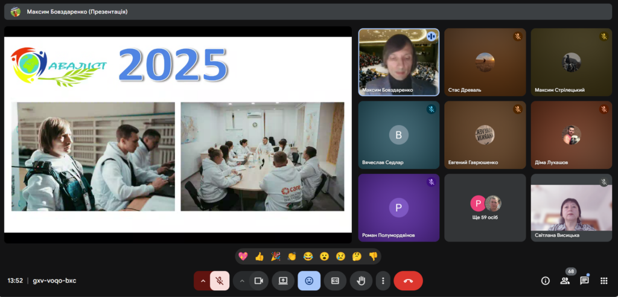The width and height of the screenshot is (618, 297).
Task: Select Світлана Висицька's video tile
Action: tap(572, 208)
